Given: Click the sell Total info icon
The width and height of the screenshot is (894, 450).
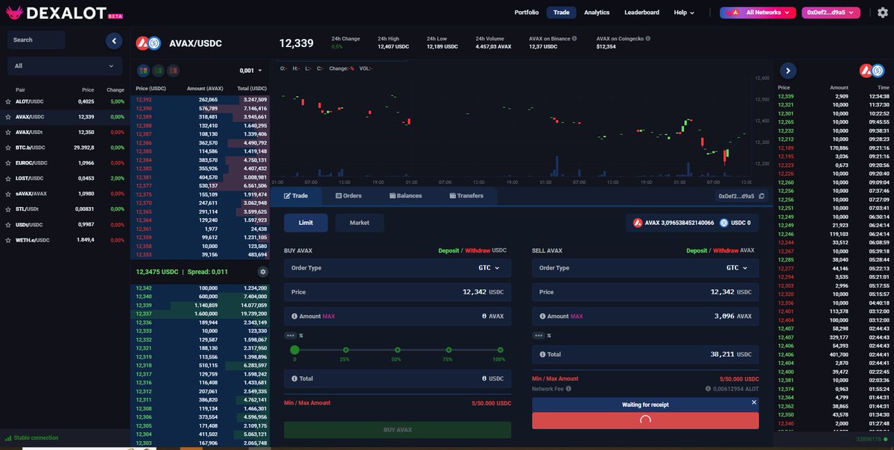Looking at the screenshot, I should coord(542,355).
